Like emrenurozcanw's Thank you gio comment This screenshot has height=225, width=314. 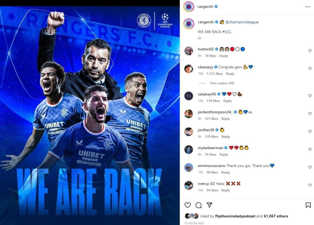(x=310, y=167)
